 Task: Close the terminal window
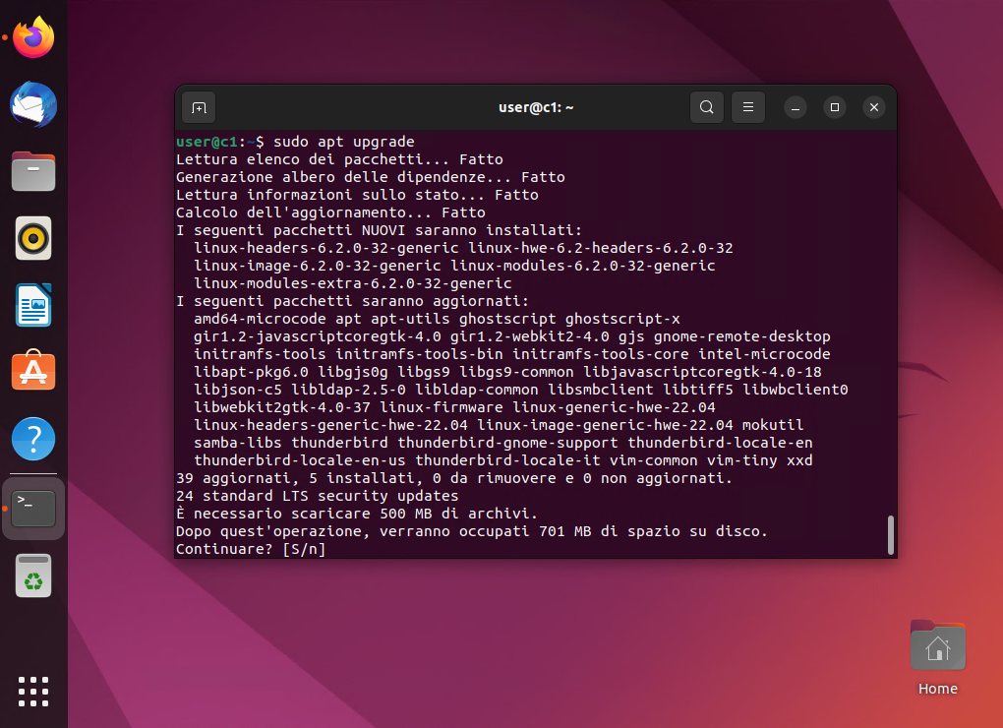(x=874, y=107)
